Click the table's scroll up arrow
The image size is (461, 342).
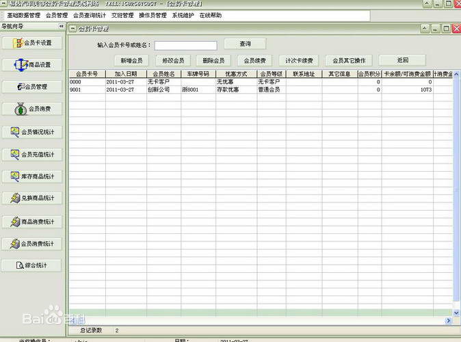pyautogui.click(x=456, y=75)
